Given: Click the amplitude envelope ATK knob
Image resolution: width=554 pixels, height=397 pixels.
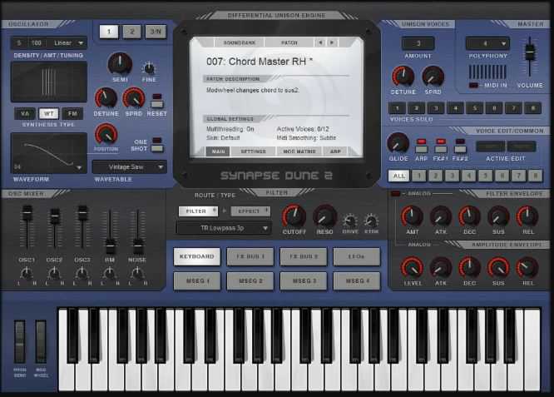Looking at the screenshot, I should click(441, 267).
